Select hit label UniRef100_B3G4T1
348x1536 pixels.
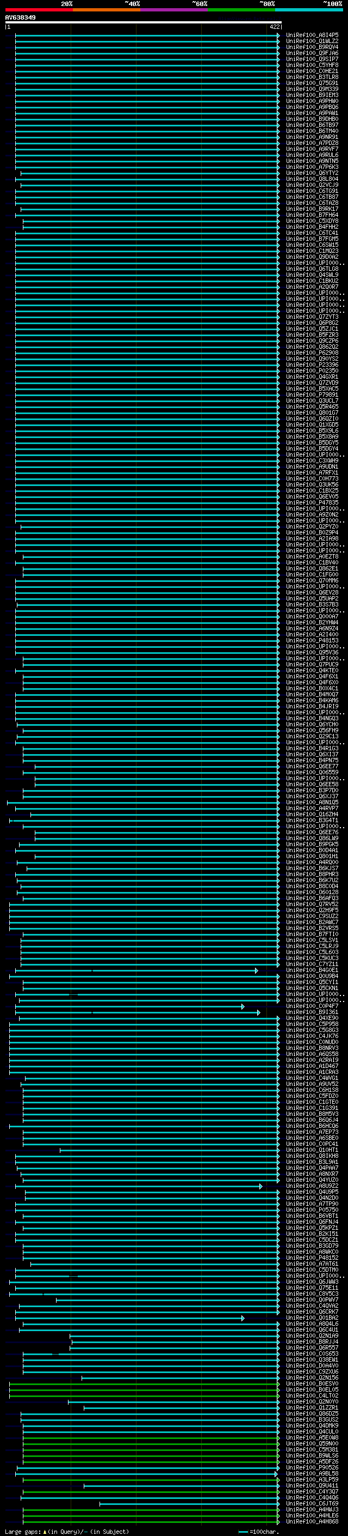click(x=312, y=820)
